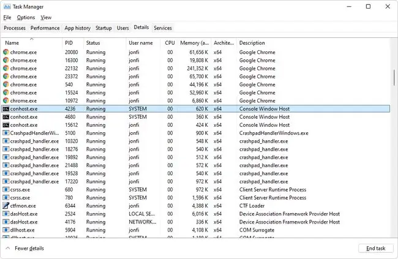Sort by the User name column header
Viewport: 398px width, 259px height.
pos(143,43)
